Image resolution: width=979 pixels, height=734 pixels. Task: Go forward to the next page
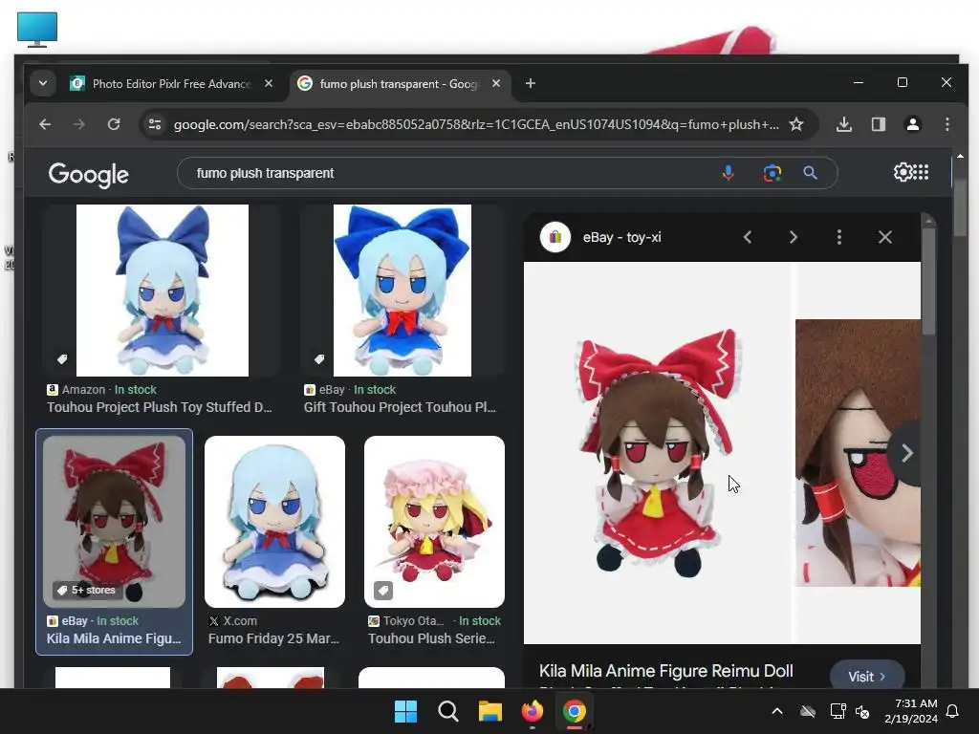78,124
